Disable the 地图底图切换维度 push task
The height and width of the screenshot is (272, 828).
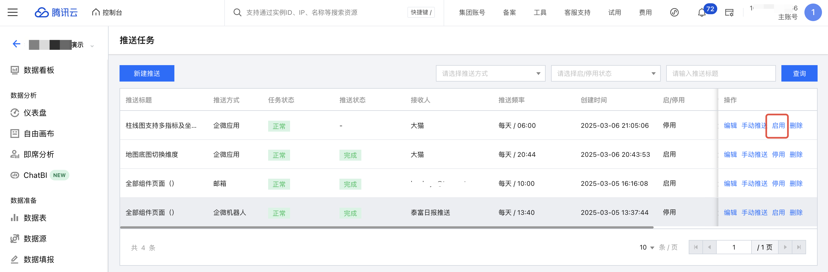click(778, 155)
